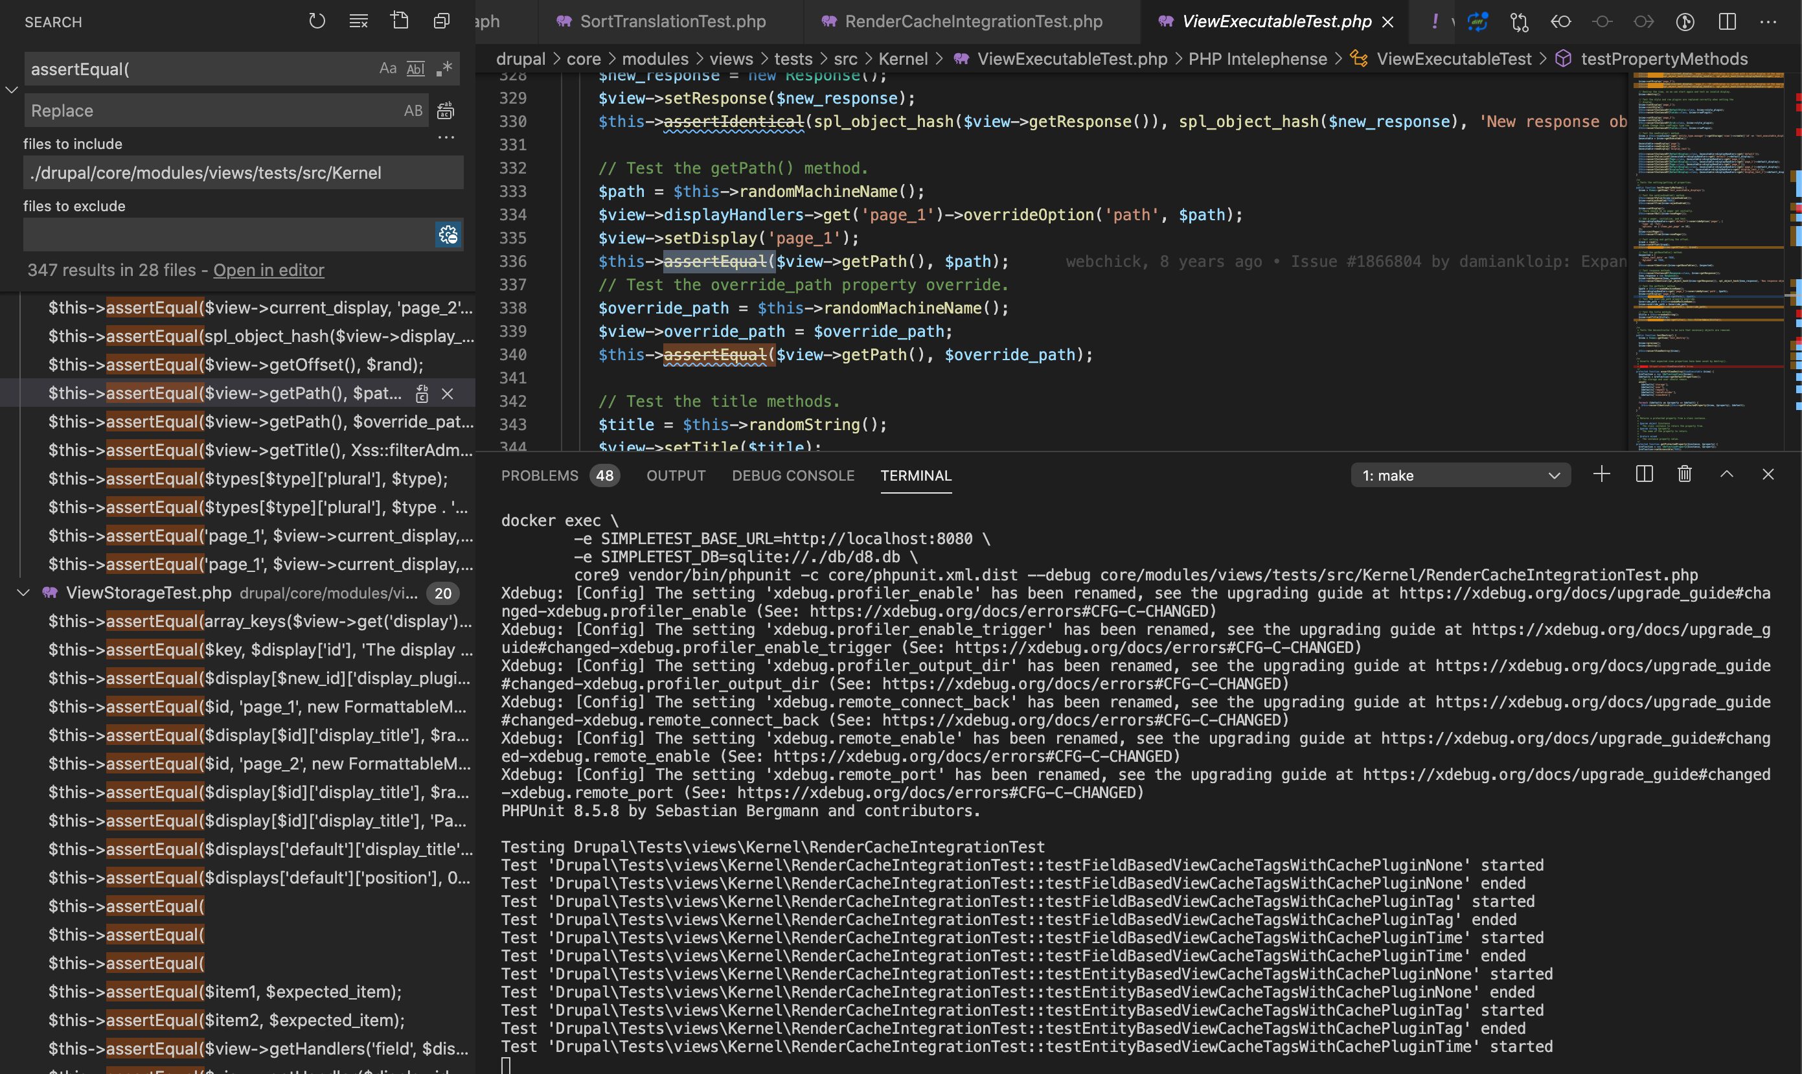This screenshot has height=1074, width=1802.
Task: Open the Replace All icon next to replace field
Action: tap(445, 110)
